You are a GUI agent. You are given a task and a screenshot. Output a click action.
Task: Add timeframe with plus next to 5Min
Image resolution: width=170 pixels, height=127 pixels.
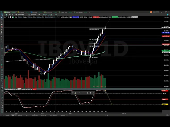pos(13,15)
